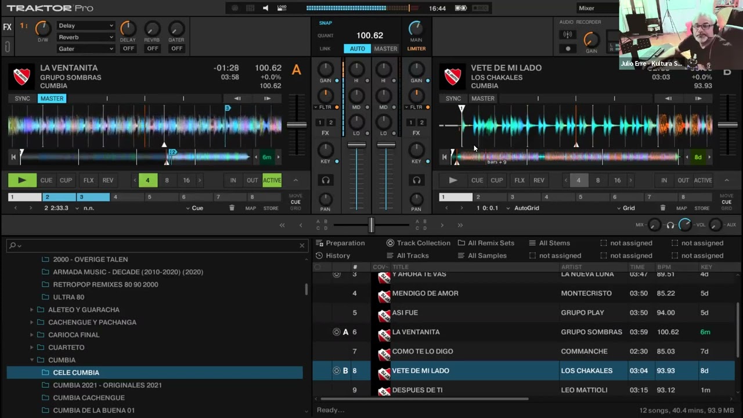The width and height of the screenshot is (743, 418).
Task: Select CELE CUMBIA playlist
Action: click(154, 373)
